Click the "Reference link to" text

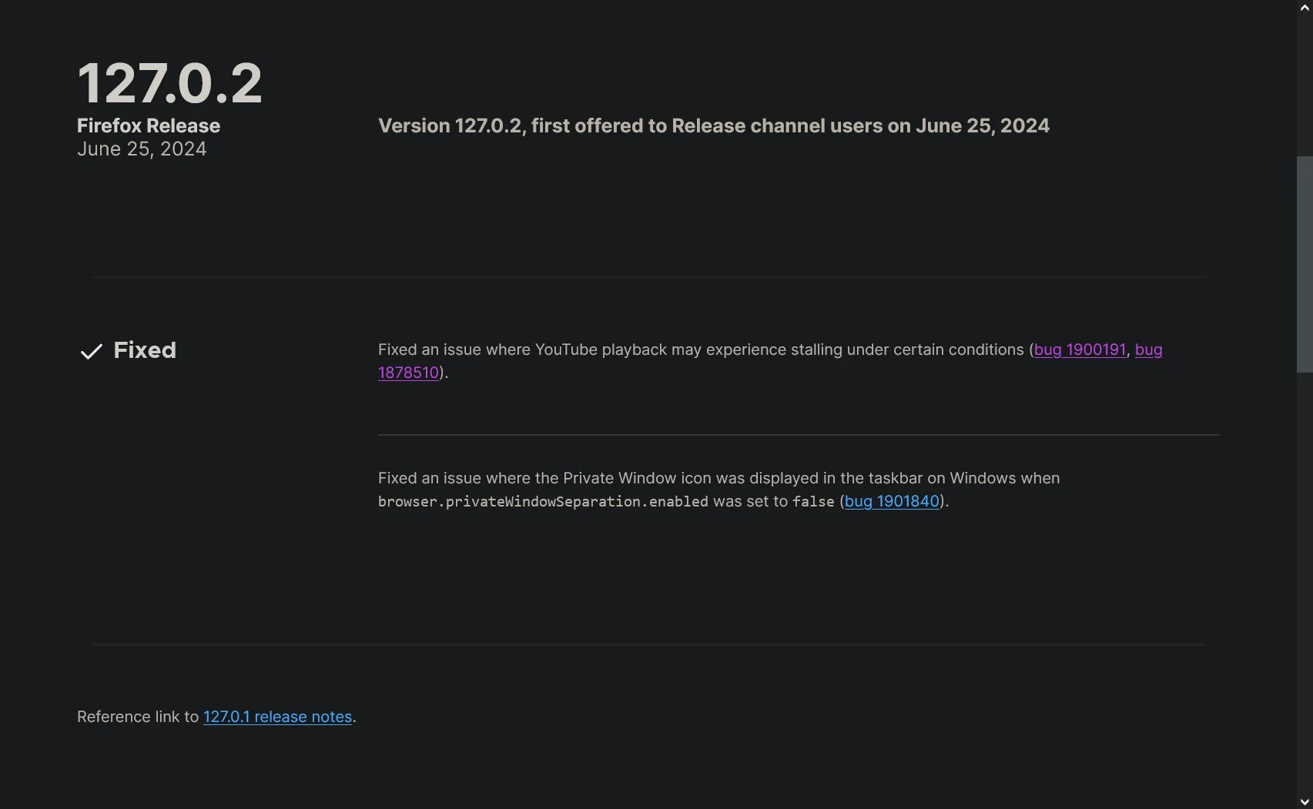click(138, 717)
